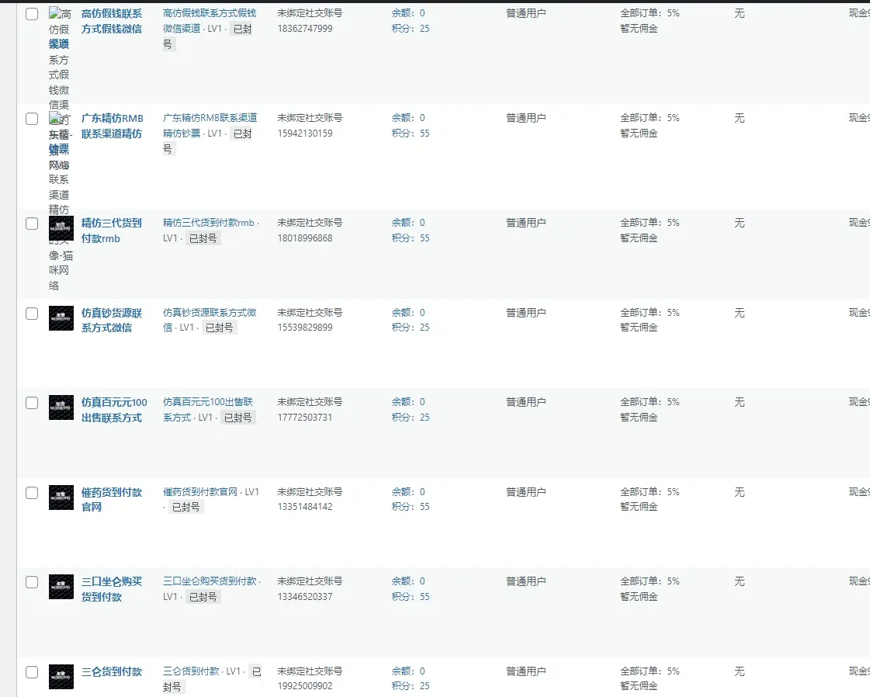Click display name 仿真钞货源联系方式微信 in nickname column
Viewport: 870px width, 697px height.
[210, 321]
